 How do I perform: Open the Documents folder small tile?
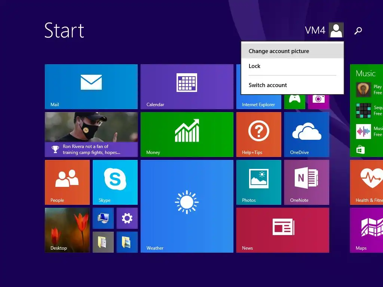(103, 242)
